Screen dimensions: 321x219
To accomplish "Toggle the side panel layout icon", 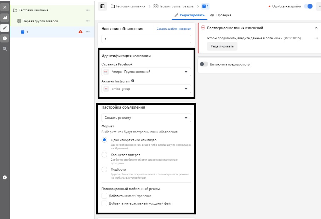I will (102, 6).
